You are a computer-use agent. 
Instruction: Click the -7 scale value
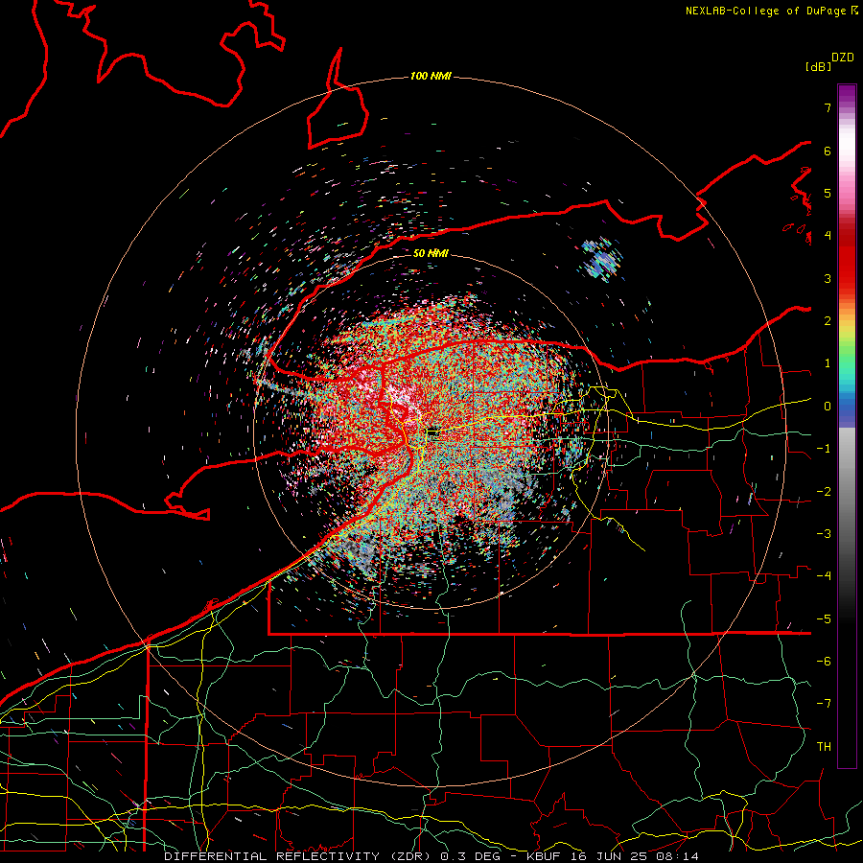coord(824,704)
